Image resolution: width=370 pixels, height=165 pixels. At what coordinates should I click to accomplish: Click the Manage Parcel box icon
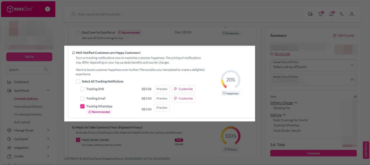click(x=9, y=130)
